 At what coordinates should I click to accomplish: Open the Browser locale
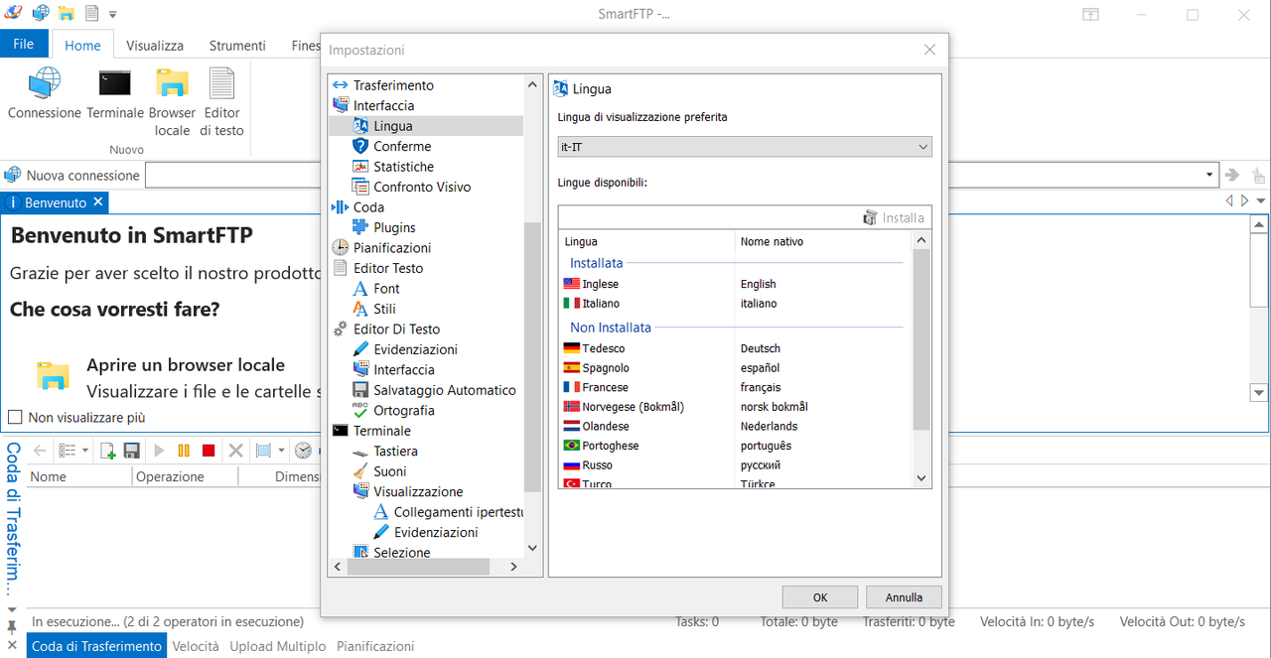(172, 102)
